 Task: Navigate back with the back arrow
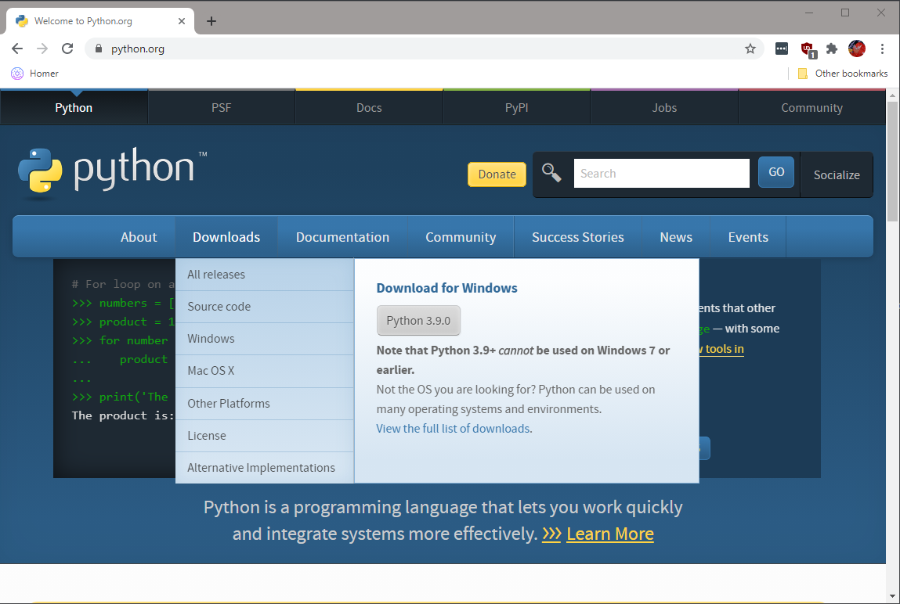pos(17,49)
